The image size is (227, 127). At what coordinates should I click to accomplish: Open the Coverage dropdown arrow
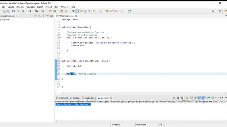39,11
